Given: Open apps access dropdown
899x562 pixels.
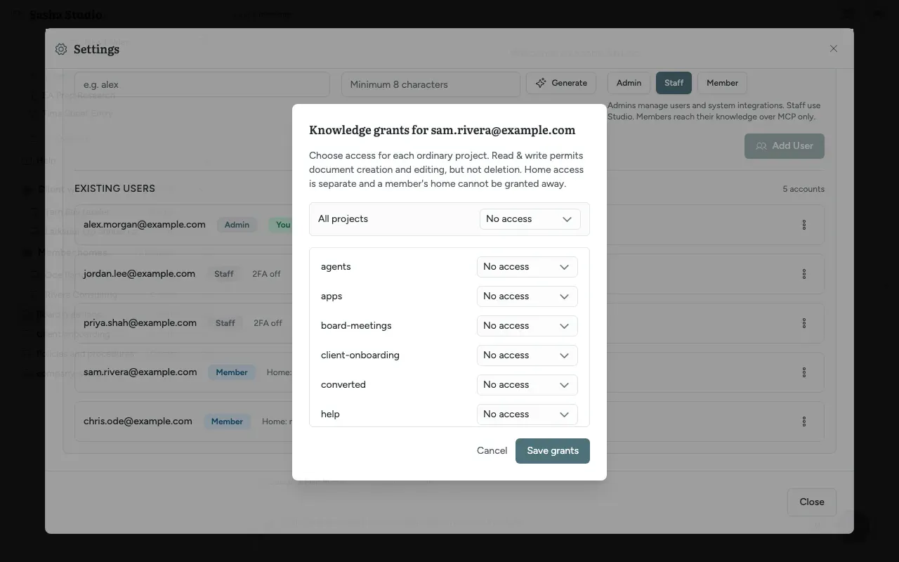Looking at the screenshot, I should [x=527, y=296].
